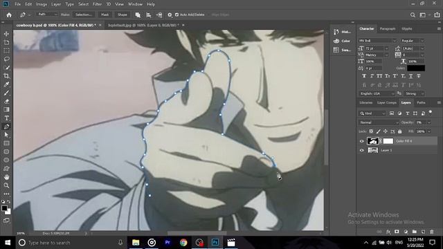443x249 pixels.
Task: Select the Path Selection arrow tool
Action: (6, 135)
